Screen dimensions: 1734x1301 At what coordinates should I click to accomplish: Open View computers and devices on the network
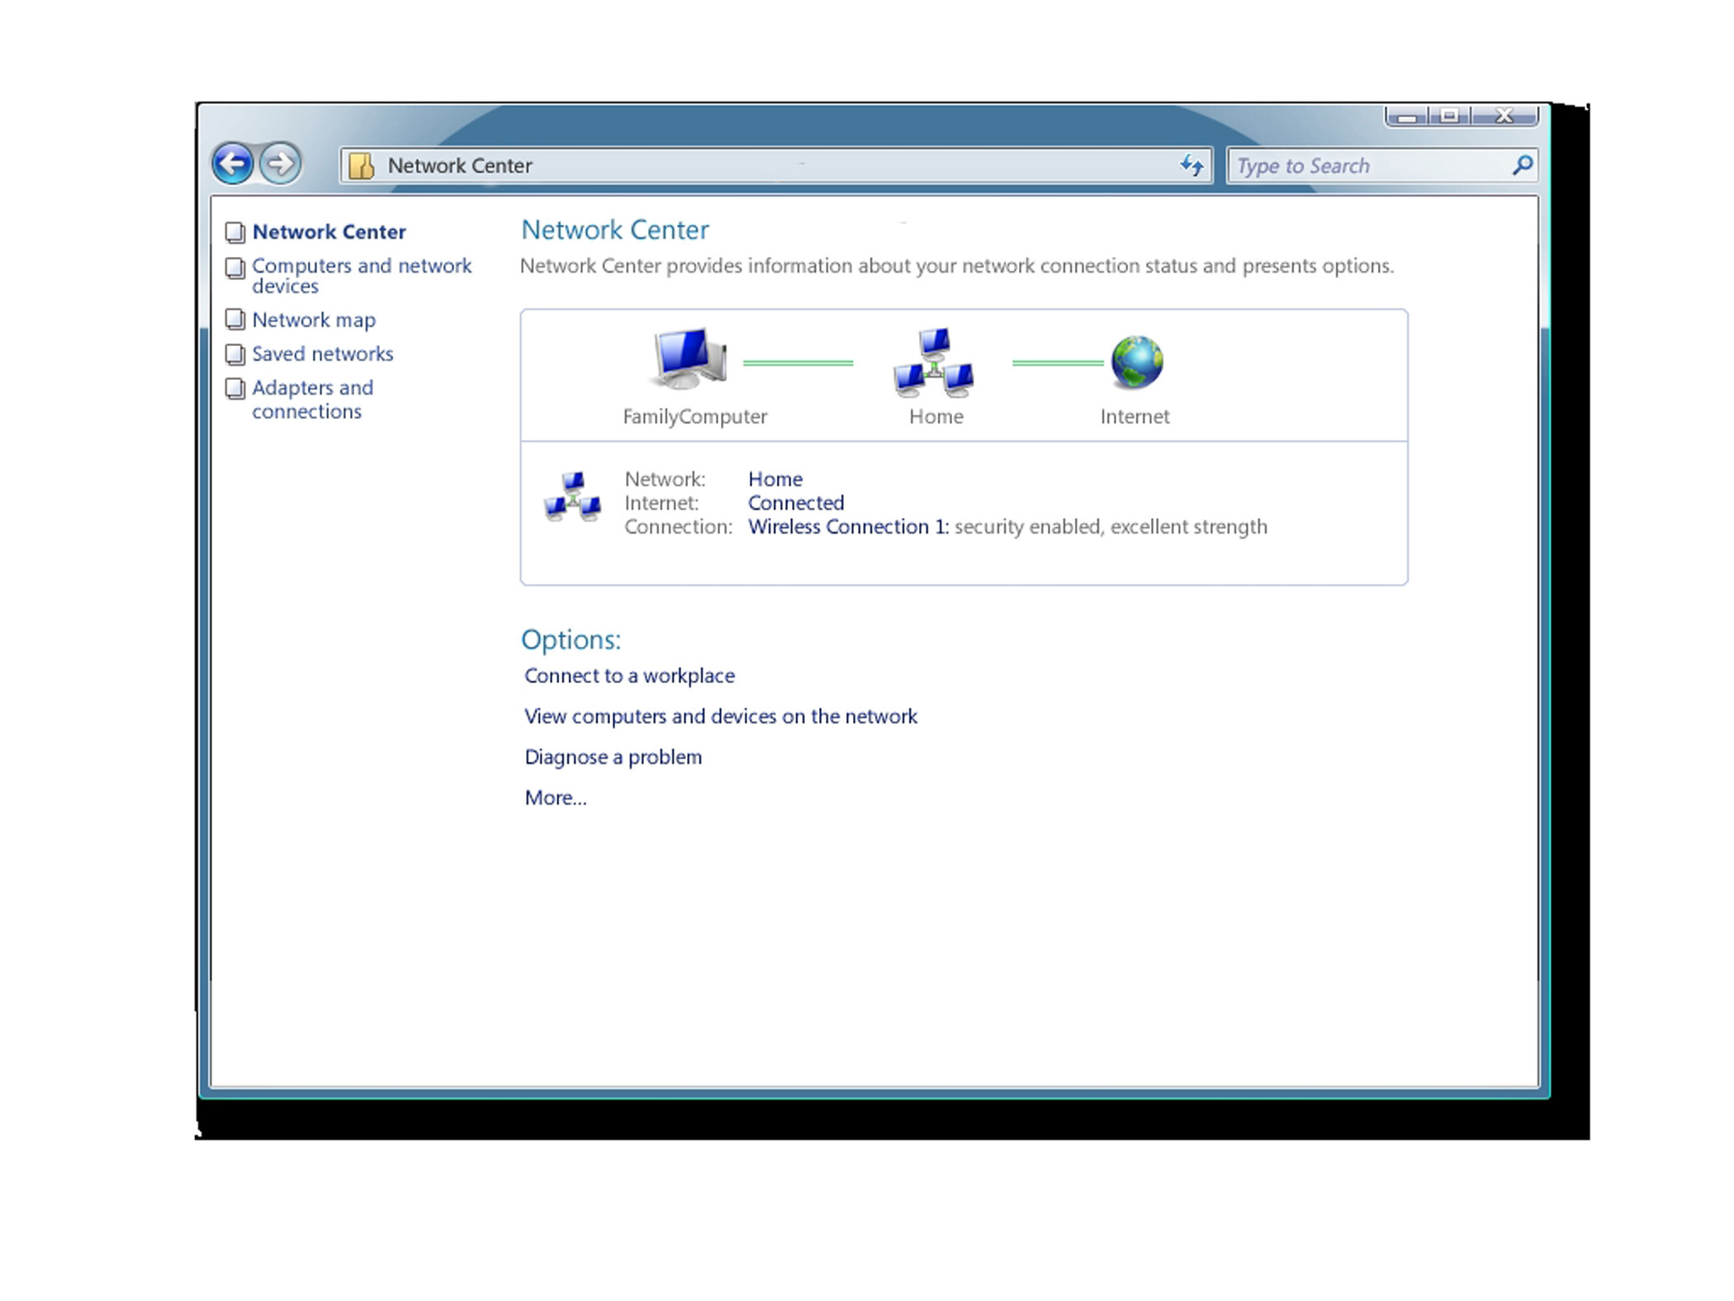[x=720, y=716]
